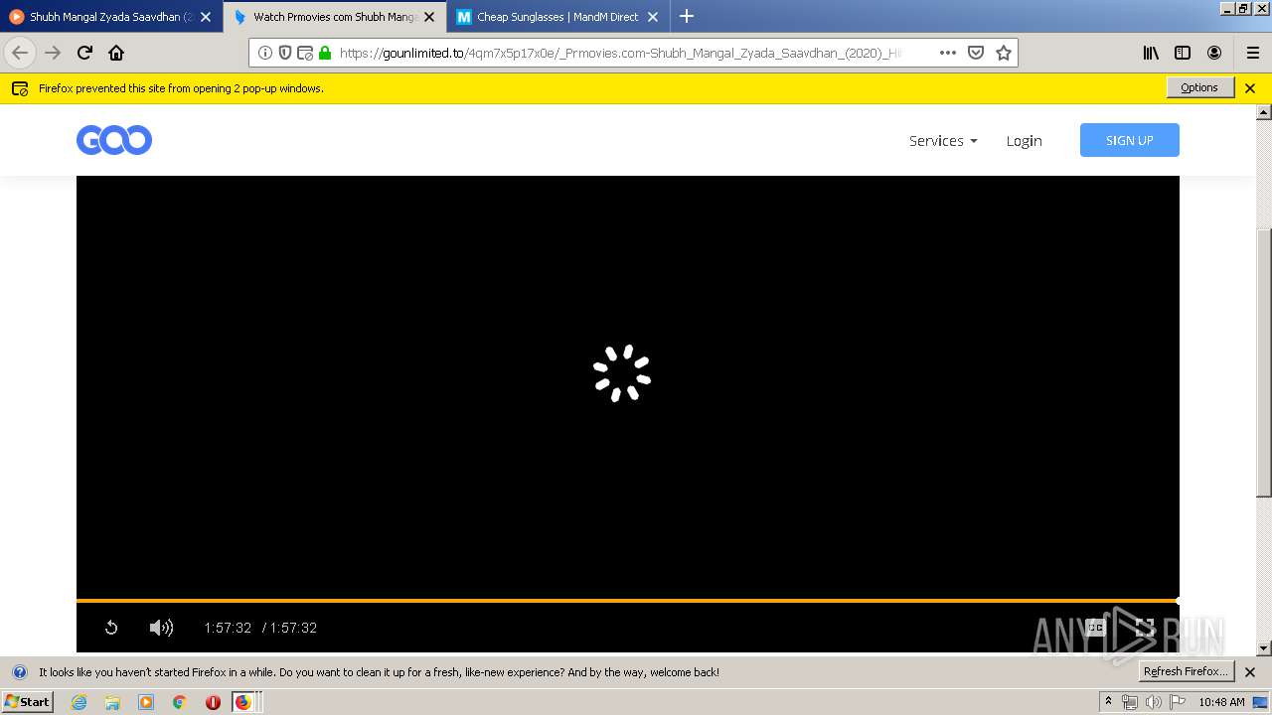Expand the Services dropdown menu

pyautogui.click(x=943, y=141)
